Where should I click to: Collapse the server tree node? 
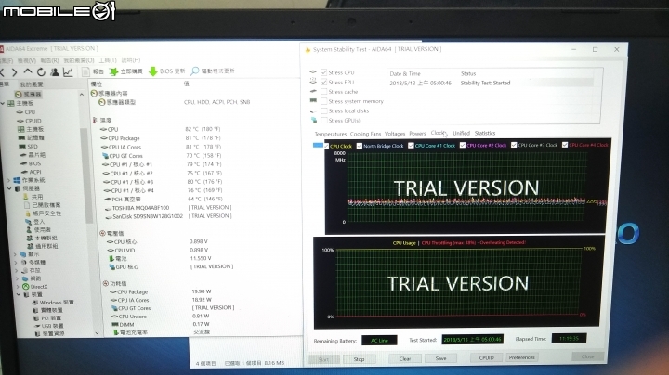tap(9, 188)
